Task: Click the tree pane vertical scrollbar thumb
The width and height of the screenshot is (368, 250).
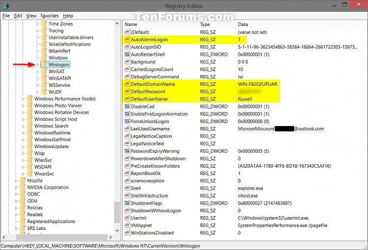Action: [x=117, y=212]
